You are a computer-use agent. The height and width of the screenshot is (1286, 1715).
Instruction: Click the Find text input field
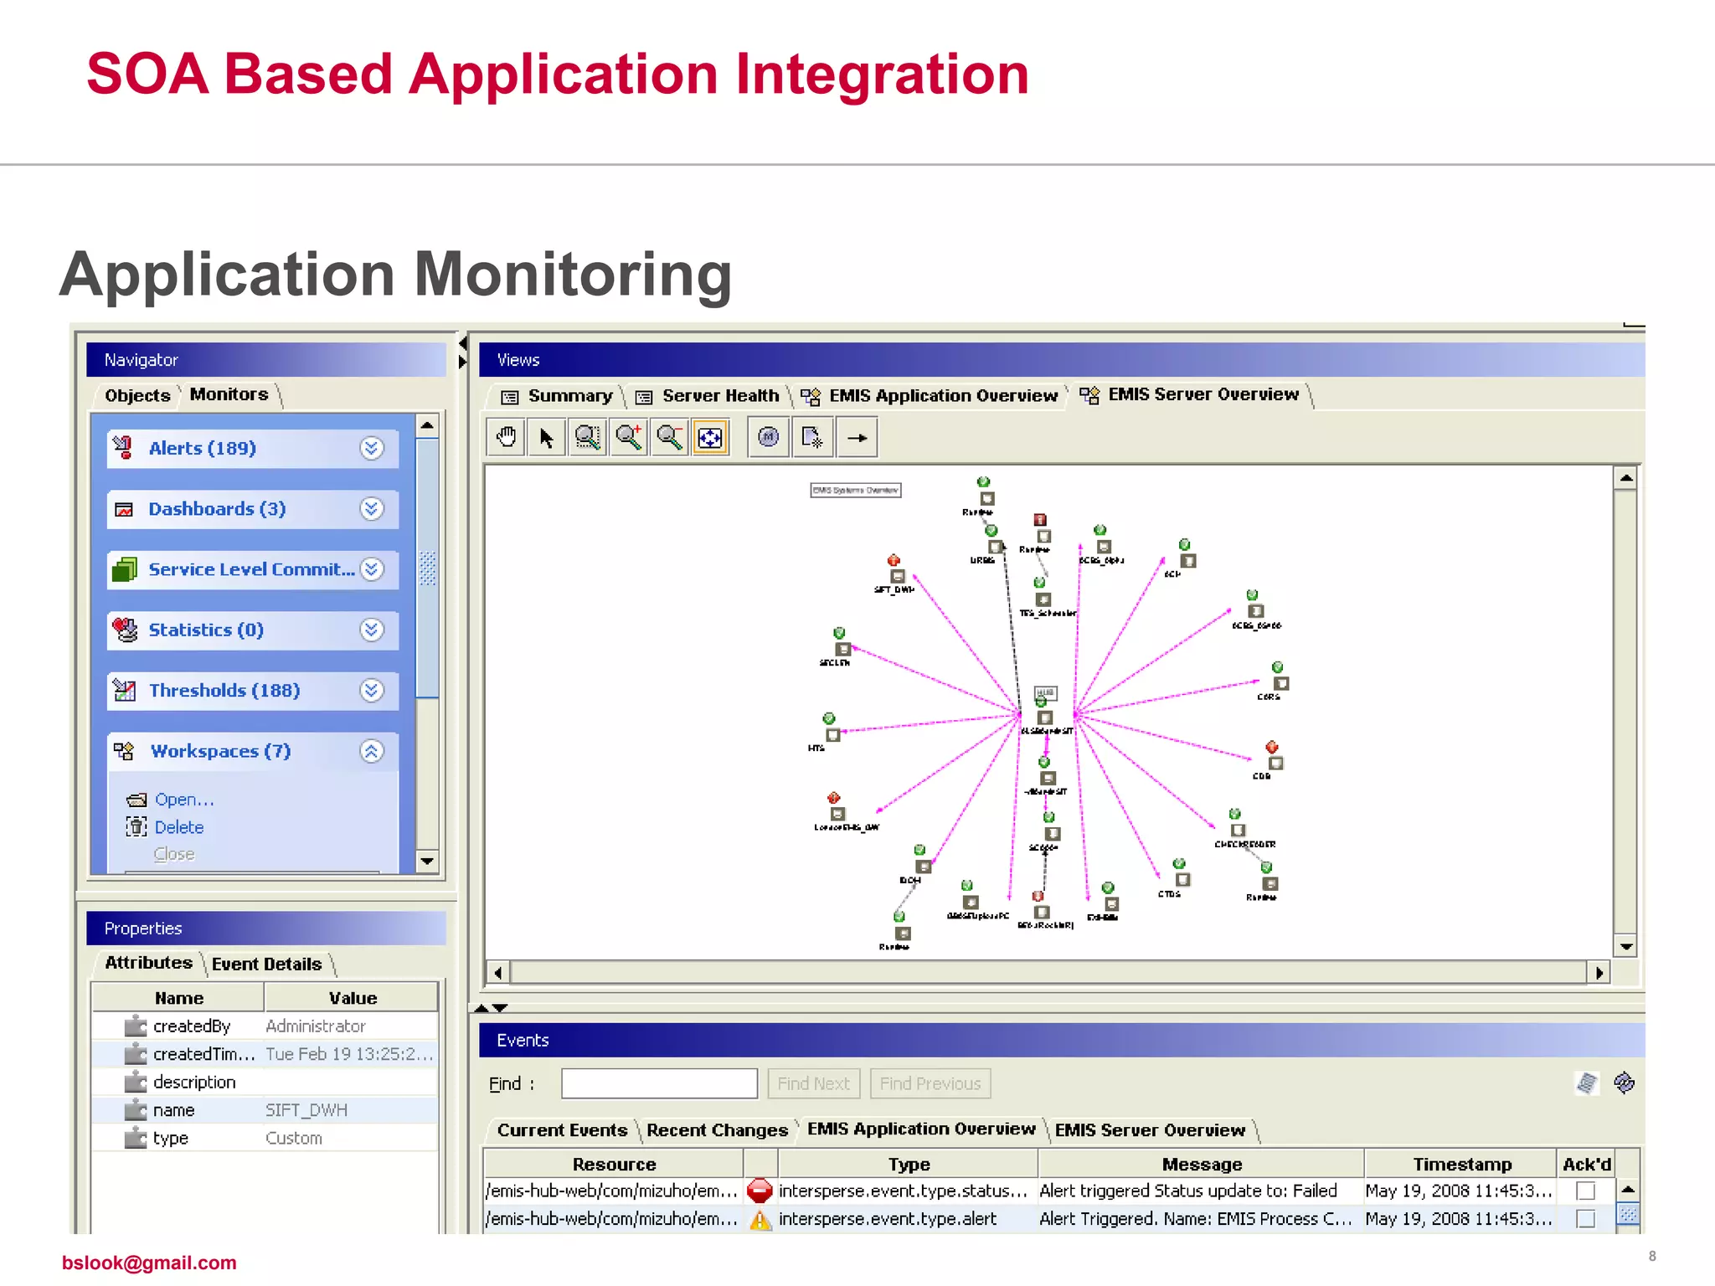pos(659,1083)
